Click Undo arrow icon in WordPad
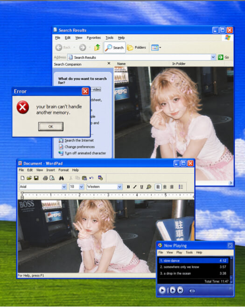Viewport: 245px width, 307px height. pyautogui.click(x=91, y=178)
